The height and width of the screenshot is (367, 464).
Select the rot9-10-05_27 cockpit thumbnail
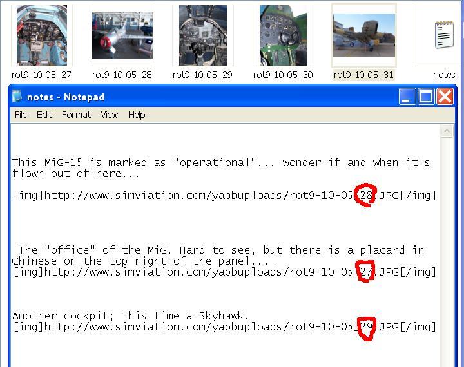tap(42, 35)
